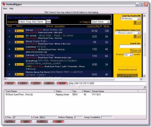Tune in to the DJ James station
Screen dimensions: 151x127
pyautogui.click(x=19, y=36)
